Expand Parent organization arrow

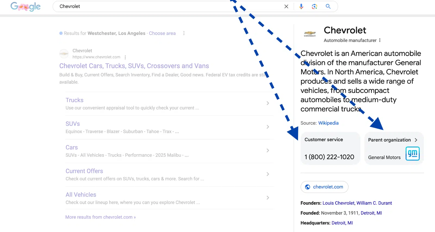coord(416,140)
